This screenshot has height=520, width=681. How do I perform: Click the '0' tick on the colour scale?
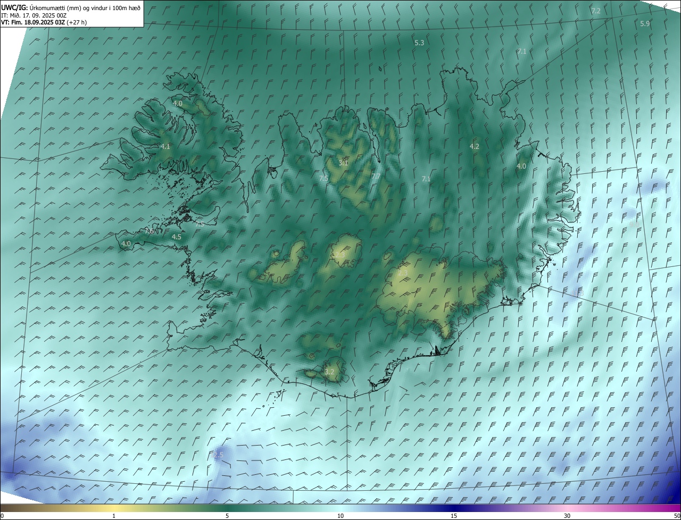click(2, 516)
